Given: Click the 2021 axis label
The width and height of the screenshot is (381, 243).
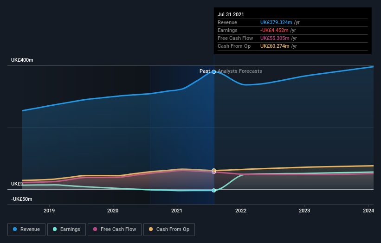Looking at the screenshot, I should pyautogui.click(x=177, y=211).
